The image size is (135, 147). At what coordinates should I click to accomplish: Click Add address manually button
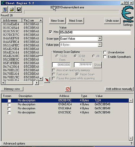[119, 89]
